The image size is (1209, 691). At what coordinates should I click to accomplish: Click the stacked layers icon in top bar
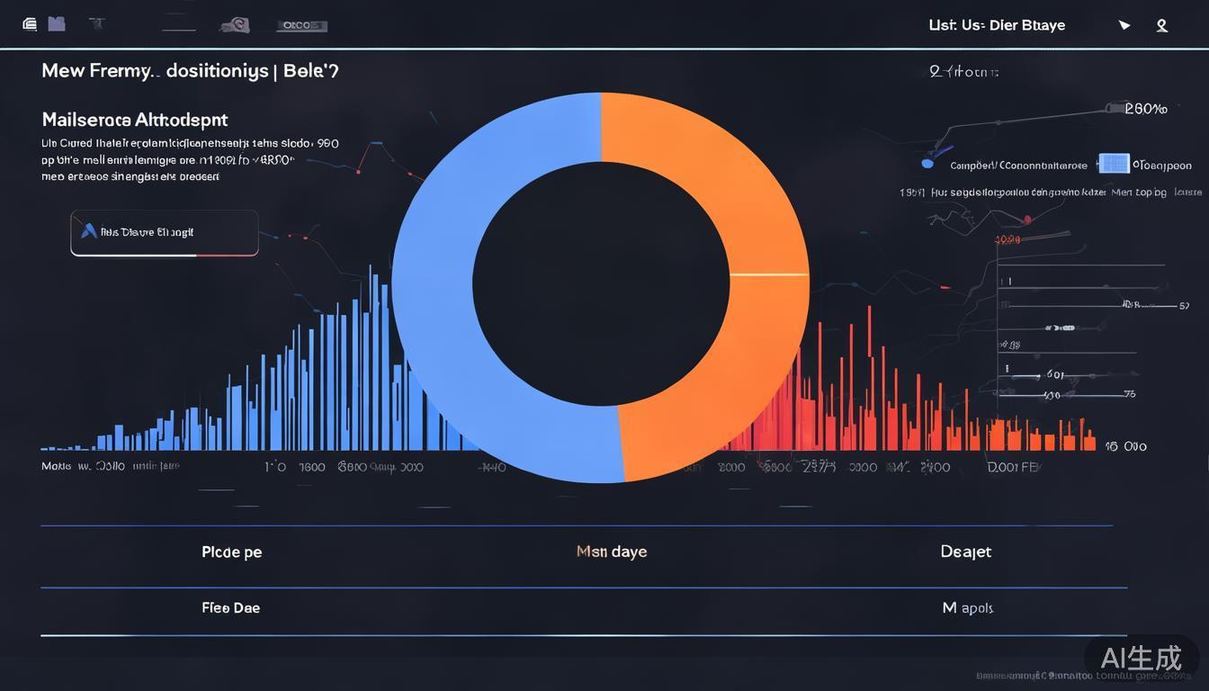tap(30, 24)
